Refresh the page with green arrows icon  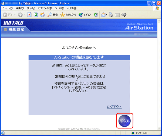point(36,15)
